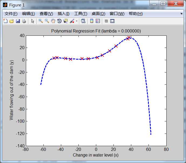Screen dimensions: 186x163
Task: Open the 插入(I) menu
Action: click(x=63, y=14)
